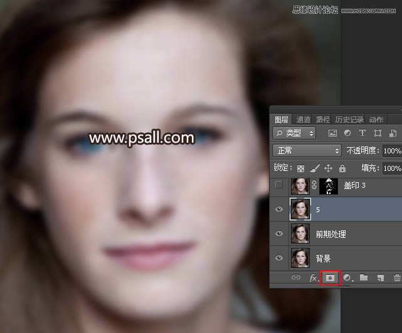Hide the 背景 layer
The height and width of the screenshot is (333, 402).
(280, 258)
